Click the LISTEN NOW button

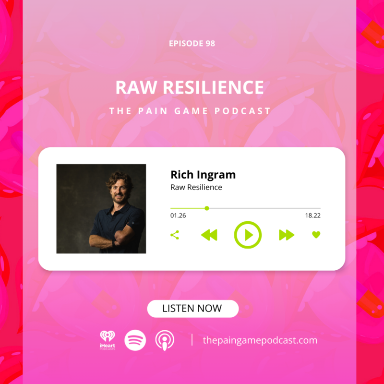pos(192,309)
